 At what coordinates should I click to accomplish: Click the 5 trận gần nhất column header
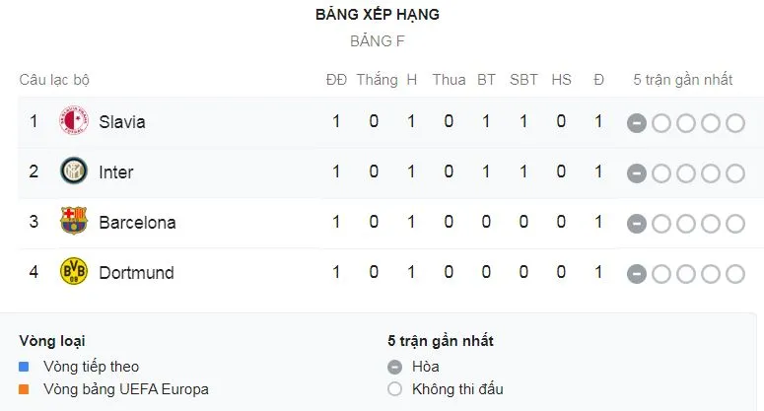(x=682, y=80)
